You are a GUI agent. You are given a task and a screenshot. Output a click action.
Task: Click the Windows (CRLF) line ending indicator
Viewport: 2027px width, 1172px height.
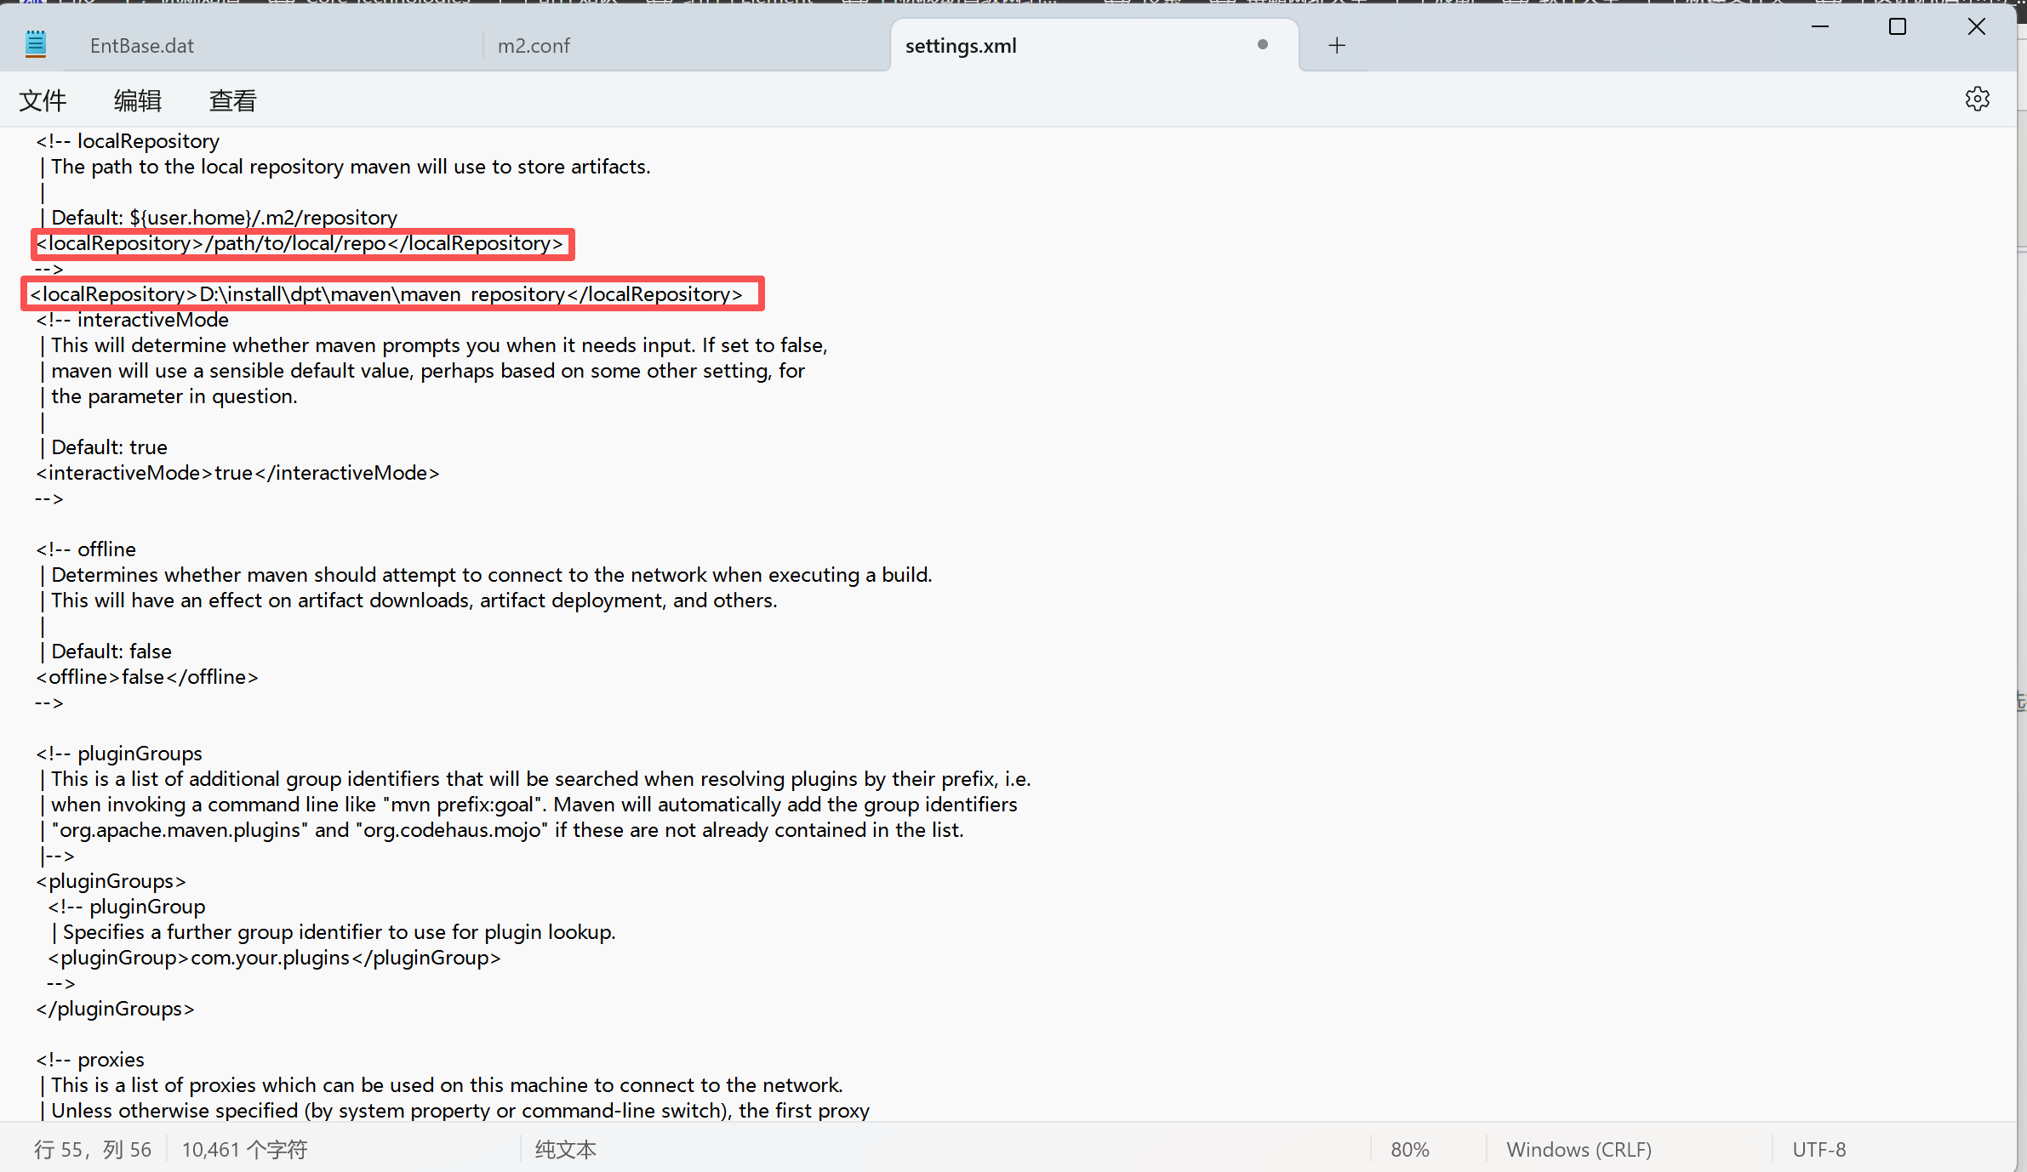pyautogui.click(x=1579, y=1149)
